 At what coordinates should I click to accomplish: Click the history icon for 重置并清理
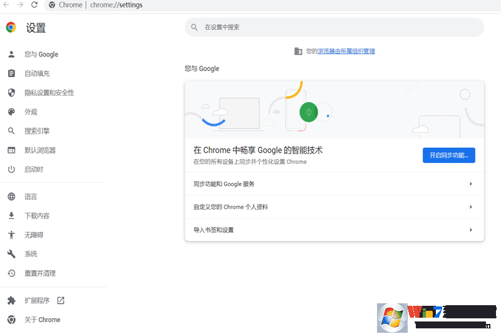point(11,273)
